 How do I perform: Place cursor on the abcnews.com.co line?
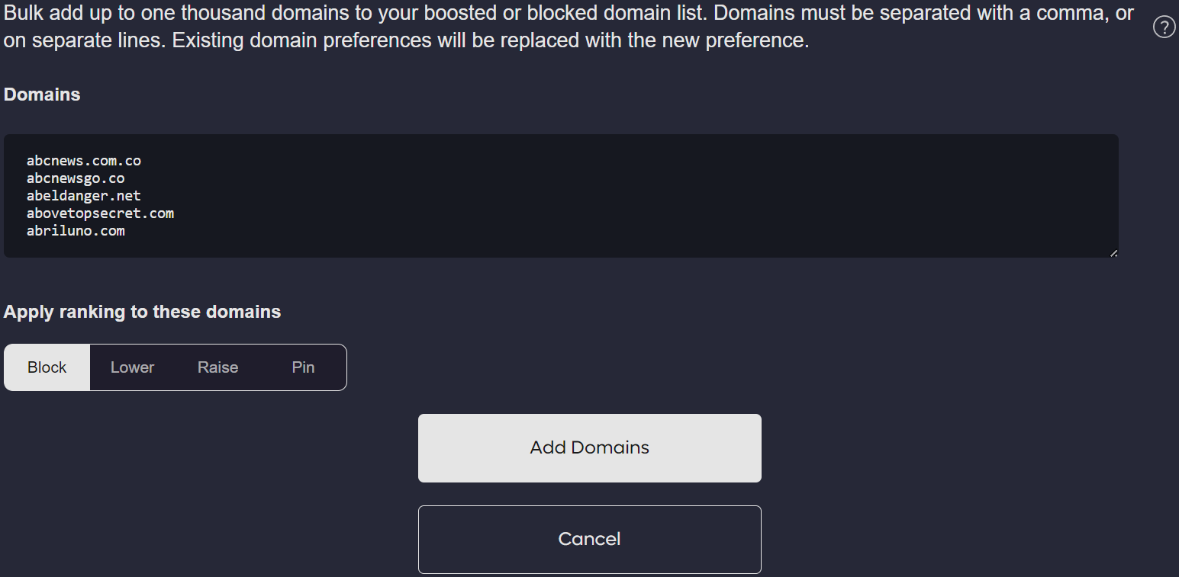tap(84, 161)
